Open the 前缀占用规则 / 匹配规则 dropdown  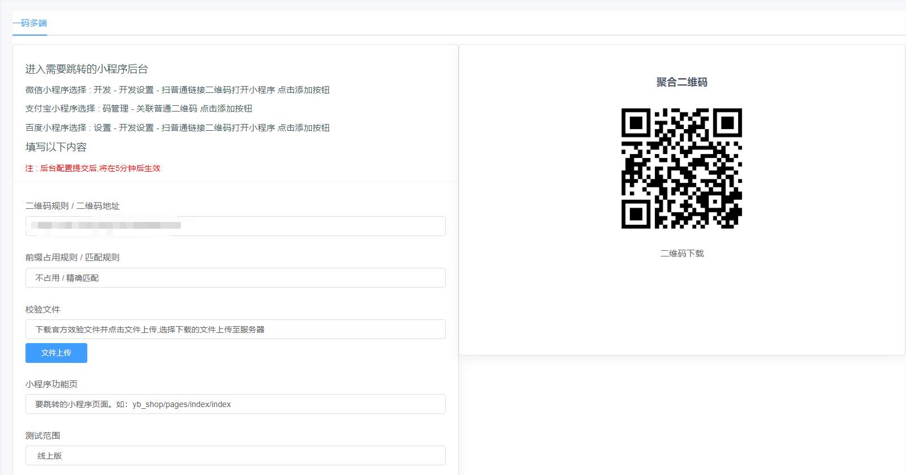tap(235, 278)
